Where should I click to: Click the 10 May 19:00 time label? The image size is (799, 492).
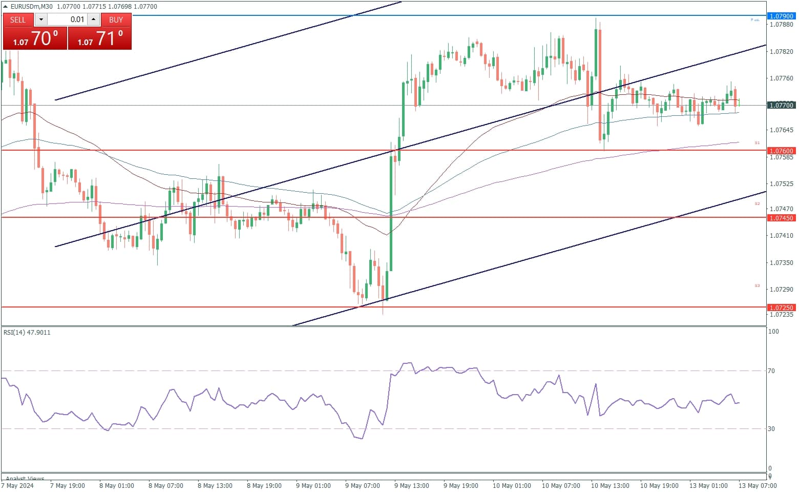click(x=659, y=485)
